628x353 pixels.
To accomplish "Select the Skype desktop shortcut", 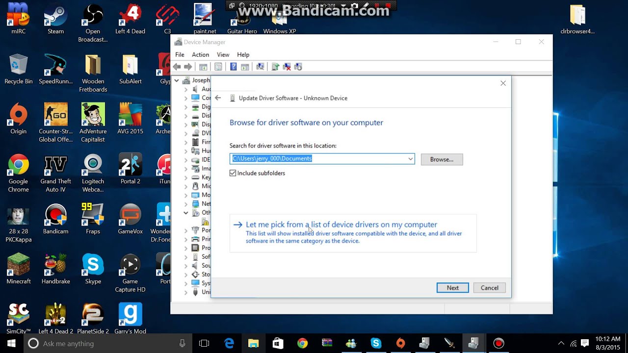I will pyautogui.click(x=93, y=269).
